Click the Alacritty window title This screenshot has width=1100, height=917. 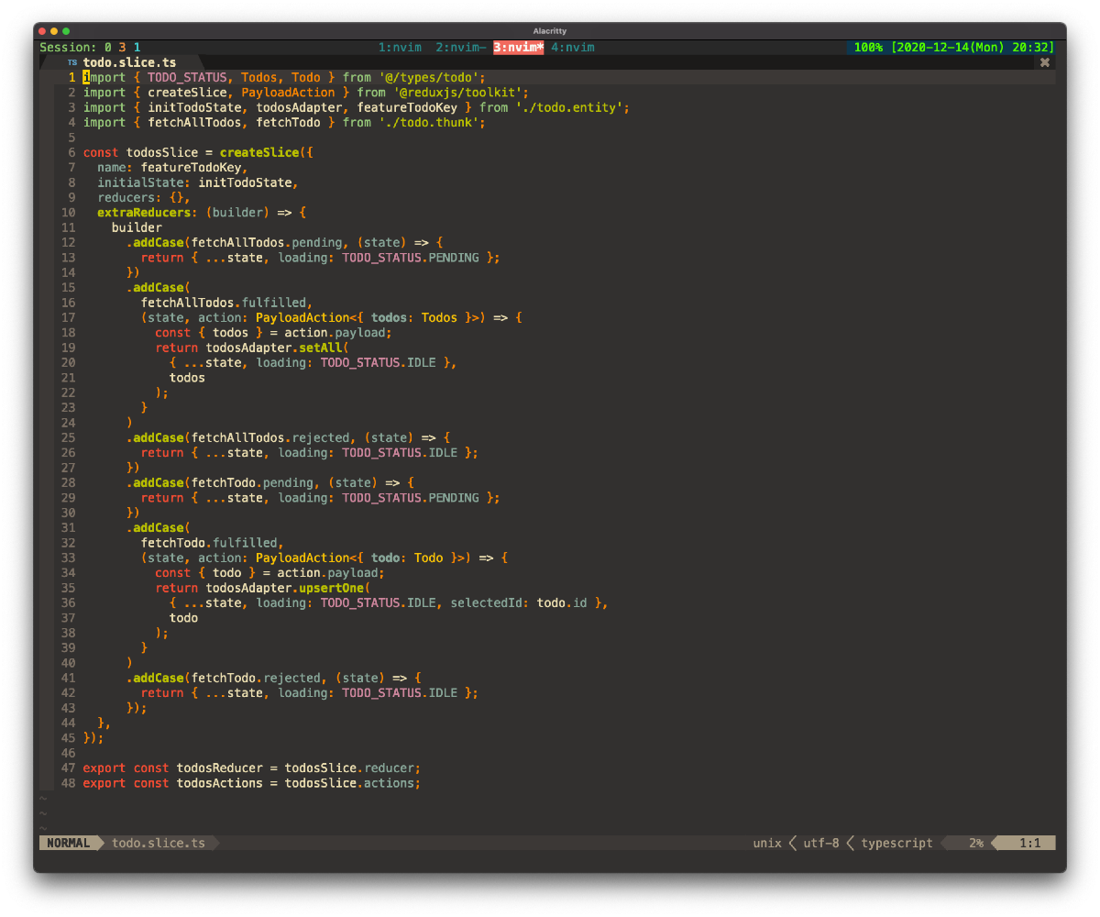[x=550, y=31]
